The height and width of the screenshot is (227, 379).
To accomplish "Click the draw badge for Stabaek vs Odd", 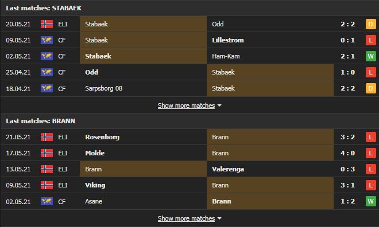I will [x=370, y=24].
